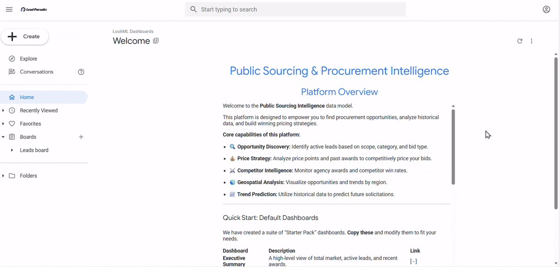Click 'Competitor Intelligence:' bullet text
The width and height of the screenshot is (560, 267).
265,171
